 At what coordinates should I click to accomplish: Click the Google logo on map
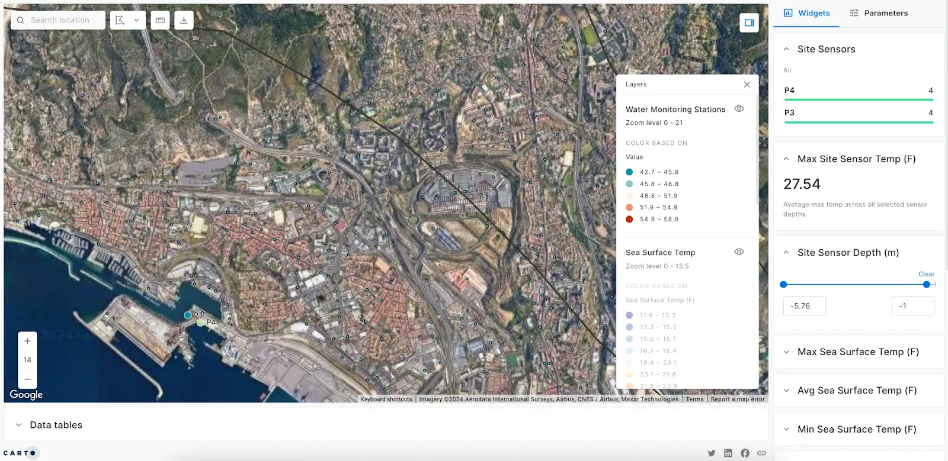26,395
